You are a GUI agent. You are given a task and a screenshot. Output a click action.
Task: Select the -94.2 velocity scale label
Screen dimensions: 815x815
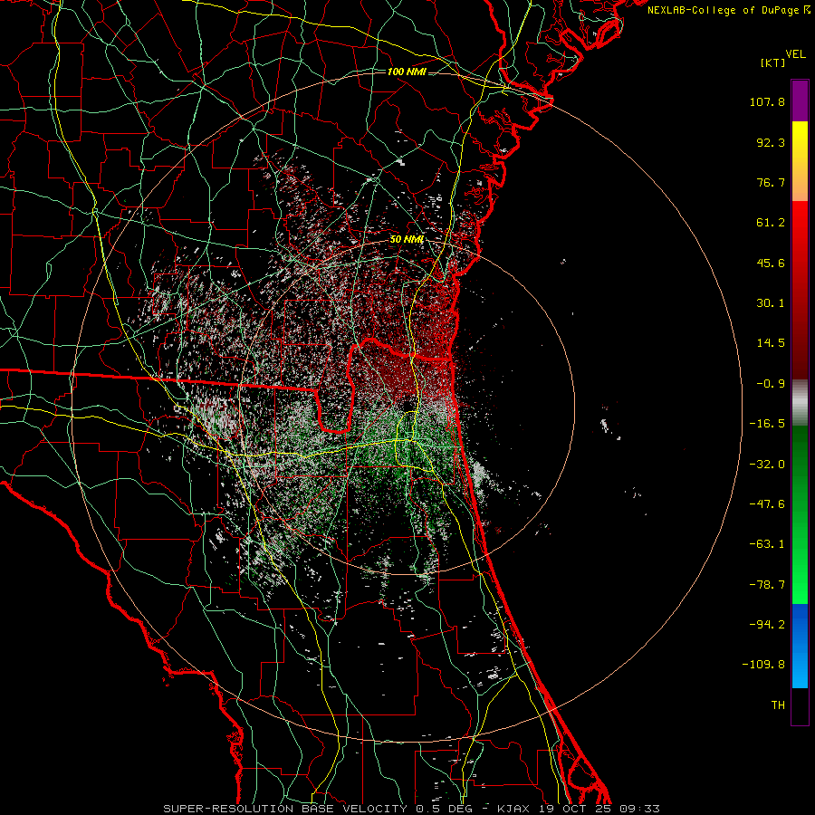pyautogui.click(x=767, y=624)
